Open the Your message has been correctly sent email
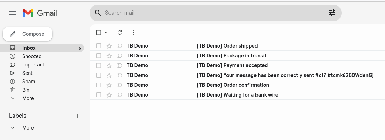The width and height of the screenshot is (385, 140). (x=237, y=75)
